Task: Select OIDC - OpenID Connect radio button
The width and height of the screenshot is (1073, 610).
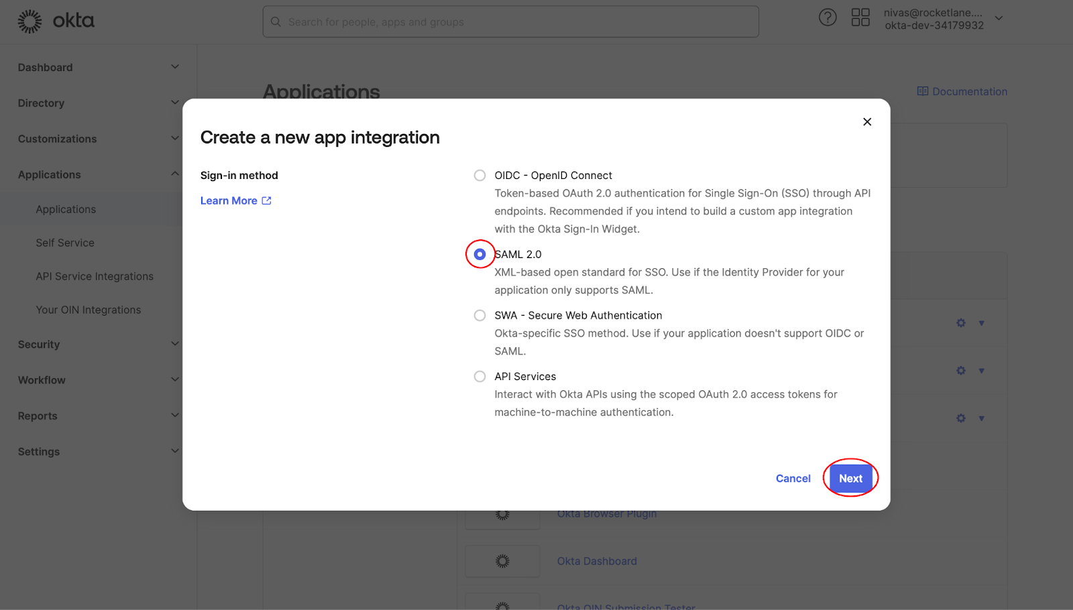Action: [479, 176]
